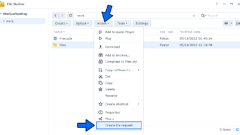Choose Copy from the menu
Screen dimensions: 240x135
coord(119,83)
